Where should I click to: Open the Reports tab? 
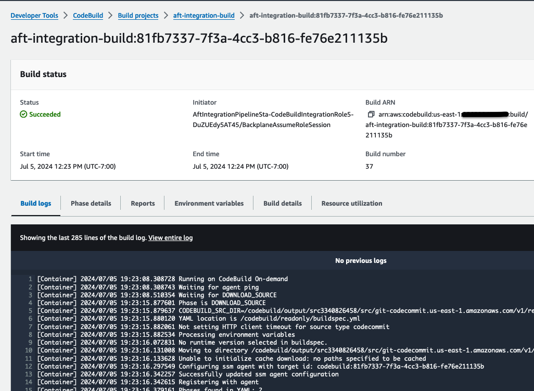point(142,203)
